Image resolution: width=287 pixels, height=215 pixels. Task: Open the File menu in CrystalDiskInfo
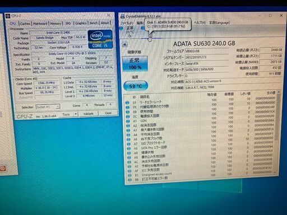point(127,23)
